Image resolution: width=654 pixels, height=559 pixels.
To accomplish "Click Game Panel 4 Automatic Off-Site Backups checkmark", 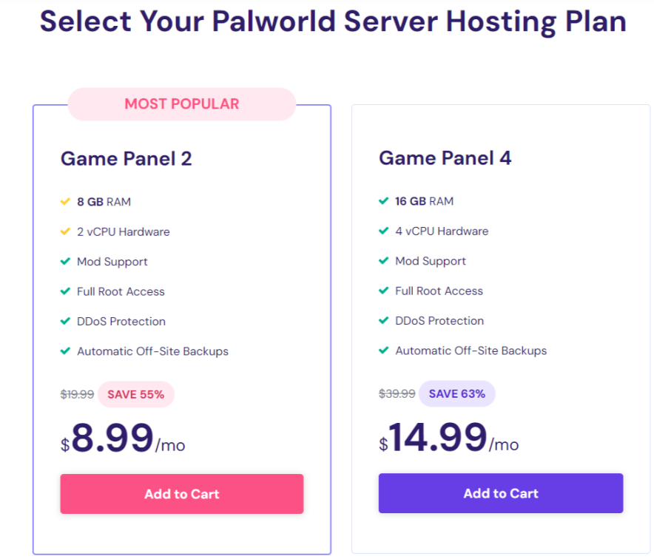I will 383,350.
